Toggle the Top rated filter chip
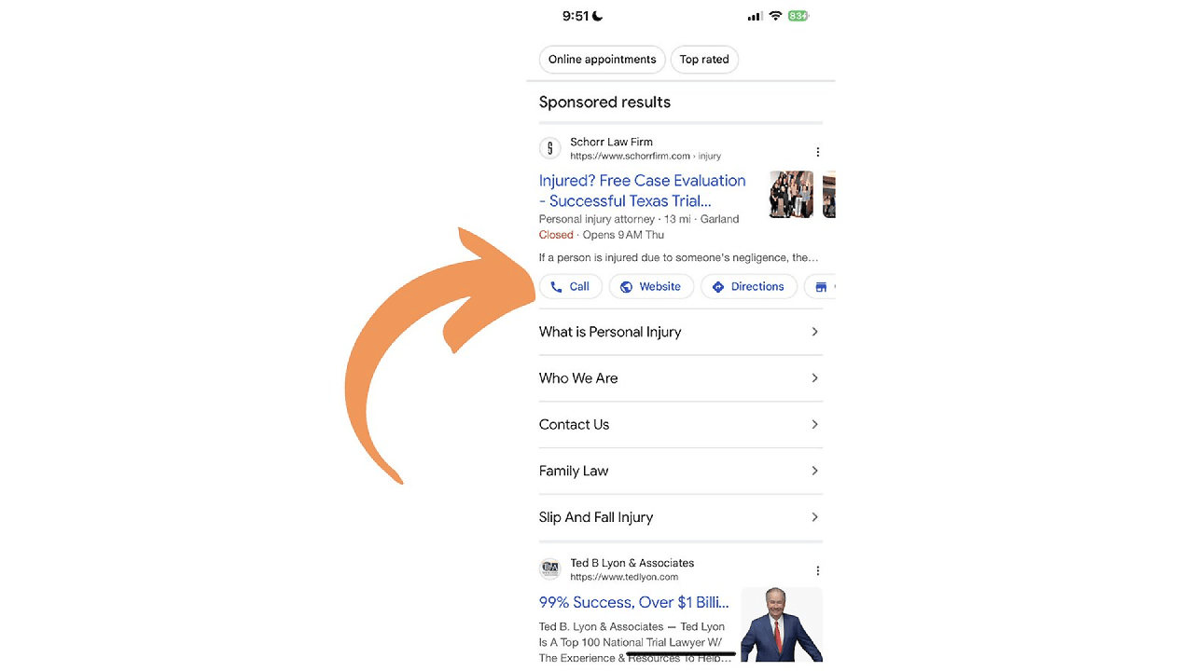The height and width of the screenshot is (671, 1194). pos(704,60)
